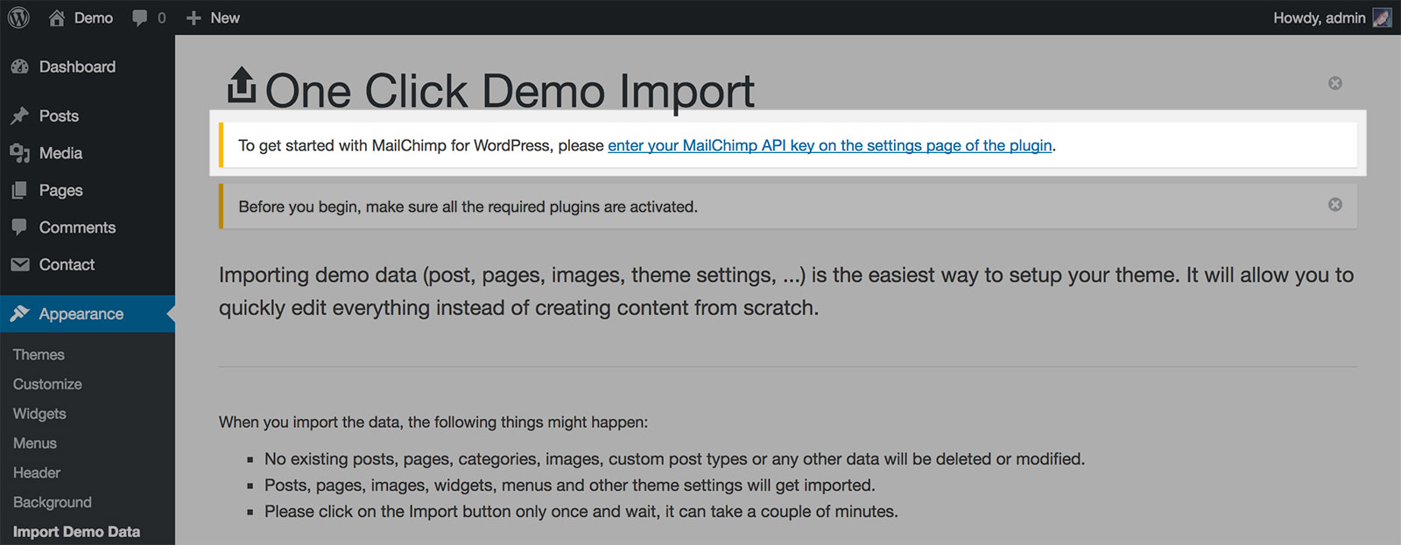1401x545 pixels.
Task: Open the comments bubble in admin bar
Action: point(139,18)
